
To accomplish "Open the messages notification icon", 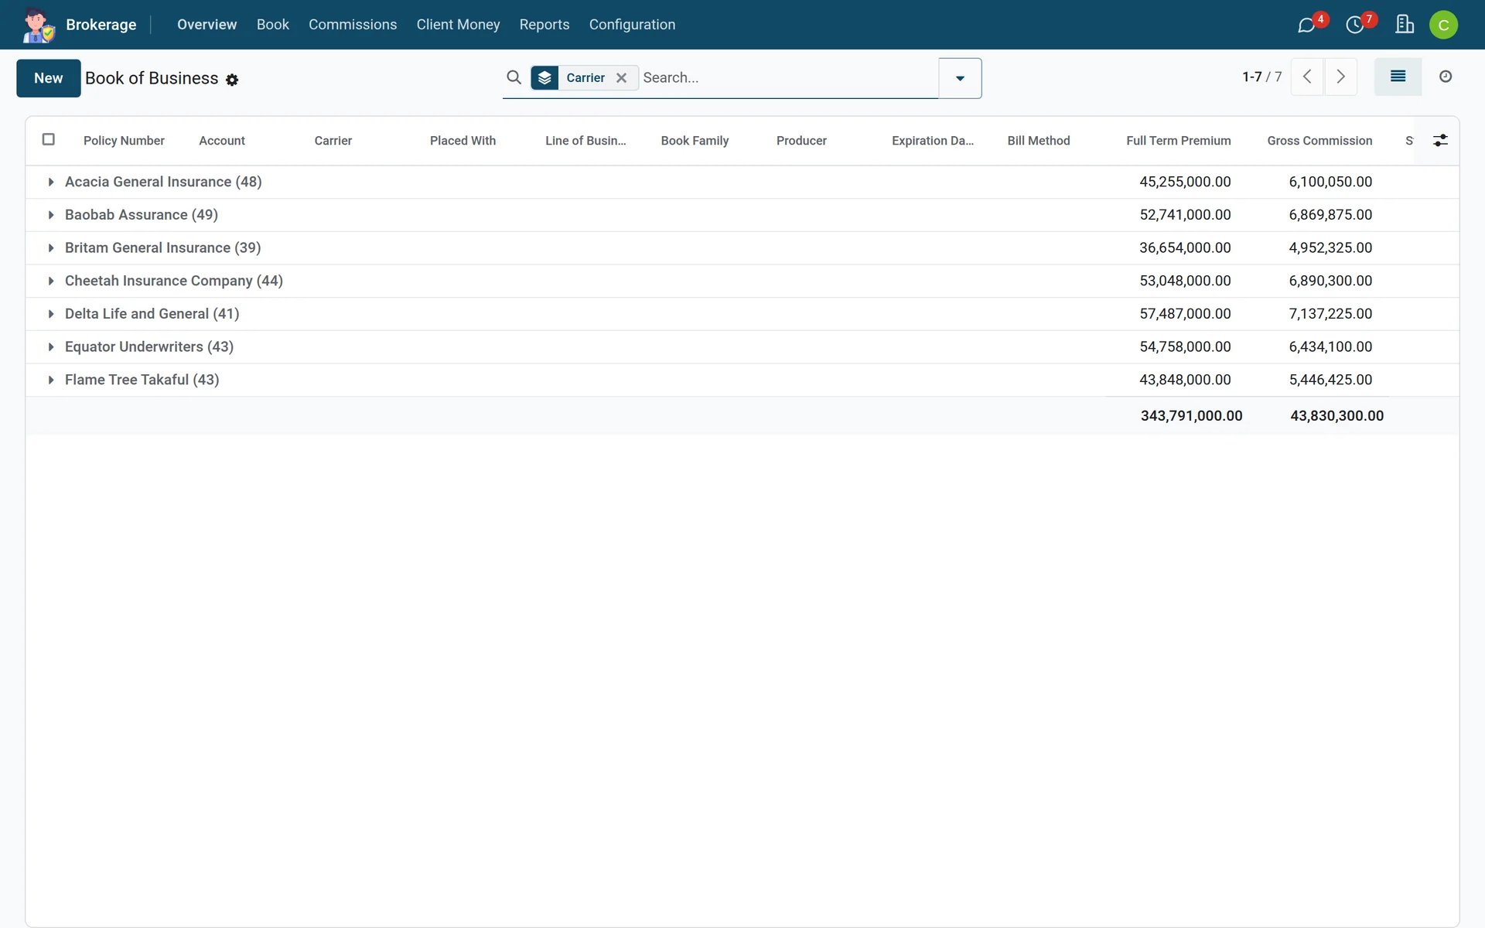I will click(x=1306, y=25).
